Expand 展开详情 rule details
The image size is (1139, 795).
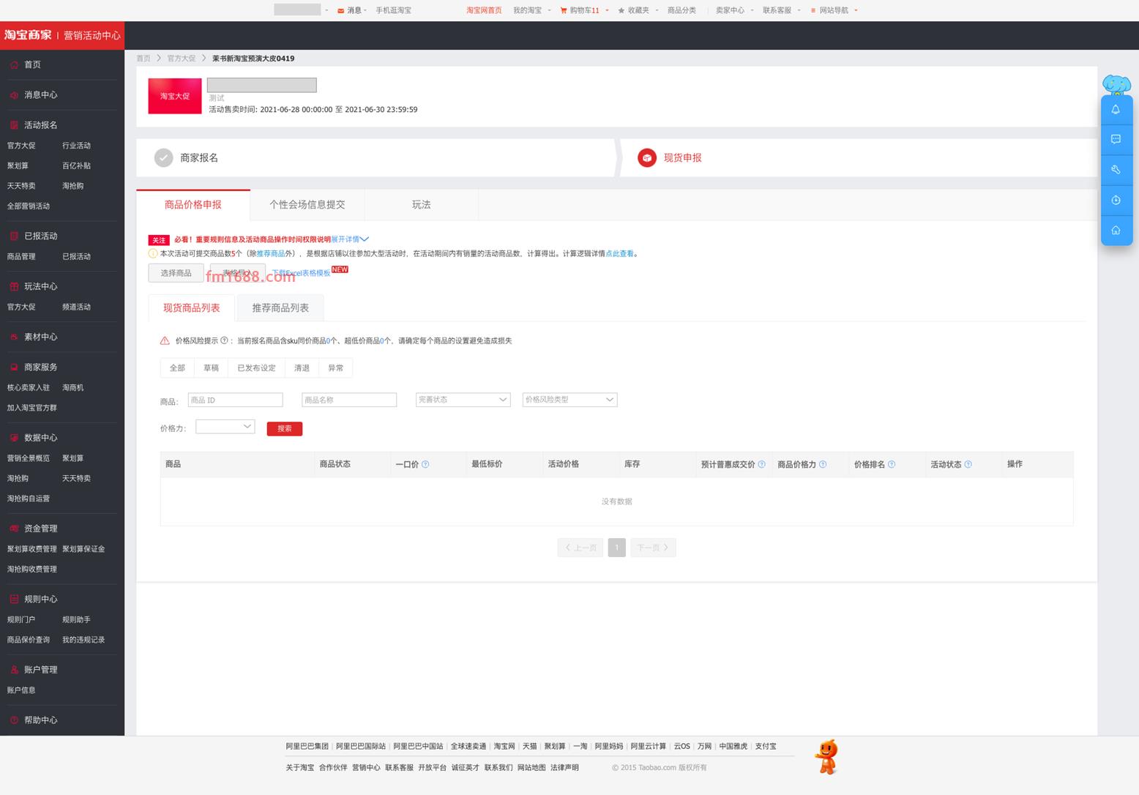tap(350, 239)
